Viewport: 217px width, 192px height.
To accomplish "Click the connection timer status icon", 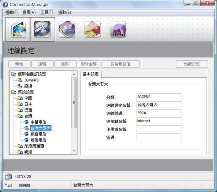I will pos(9,176).
